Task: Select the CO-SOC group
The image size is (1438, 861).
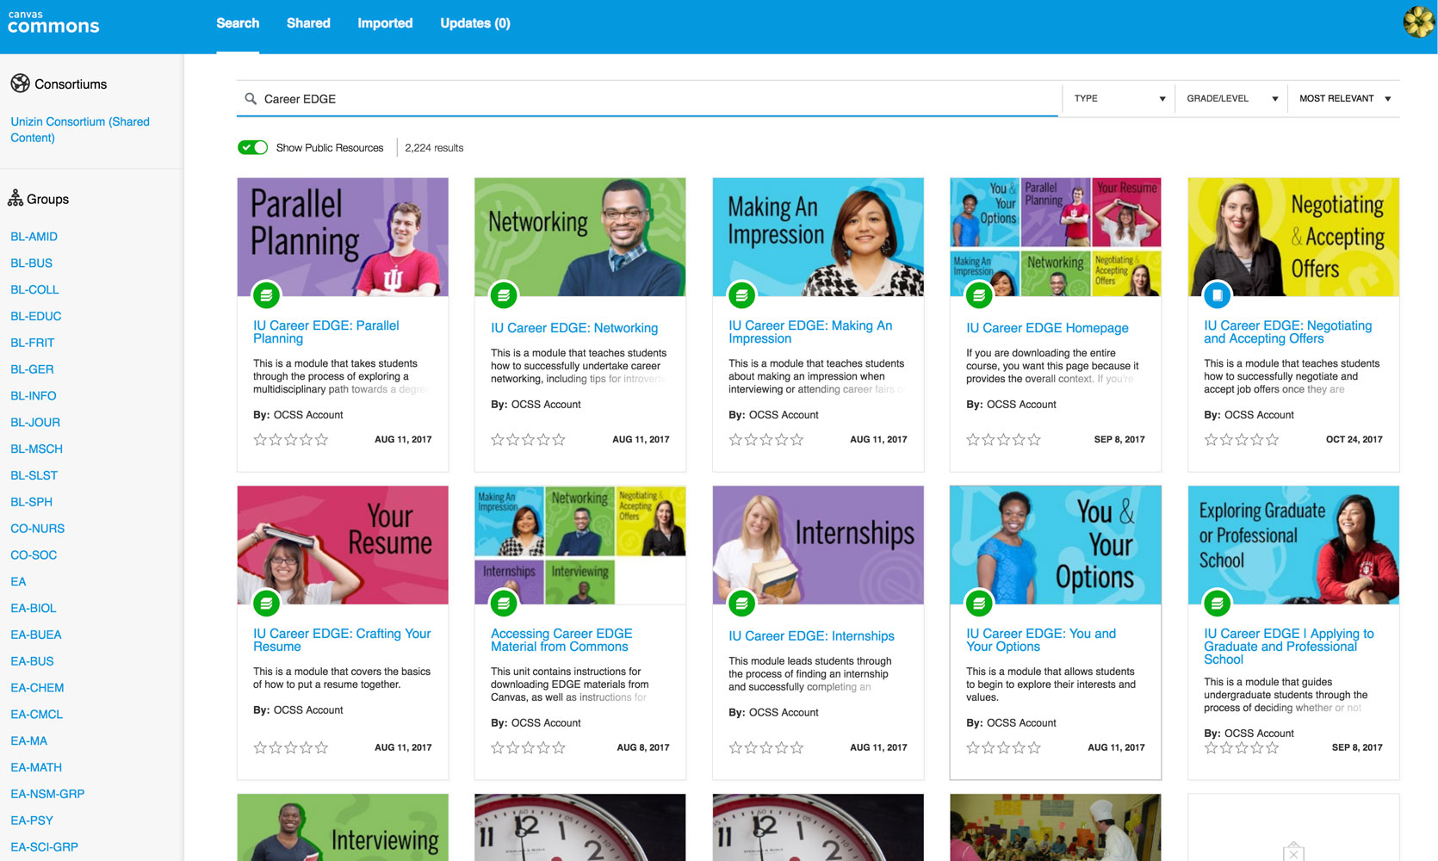Action: (34, 555)
